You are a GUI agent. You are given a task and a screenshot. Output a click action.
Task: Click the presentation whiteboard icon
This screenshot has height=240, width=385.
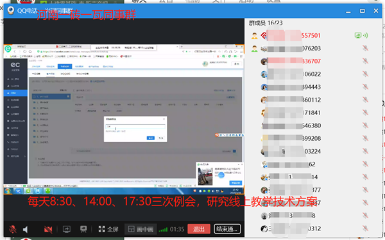click(x=83, y=229)
